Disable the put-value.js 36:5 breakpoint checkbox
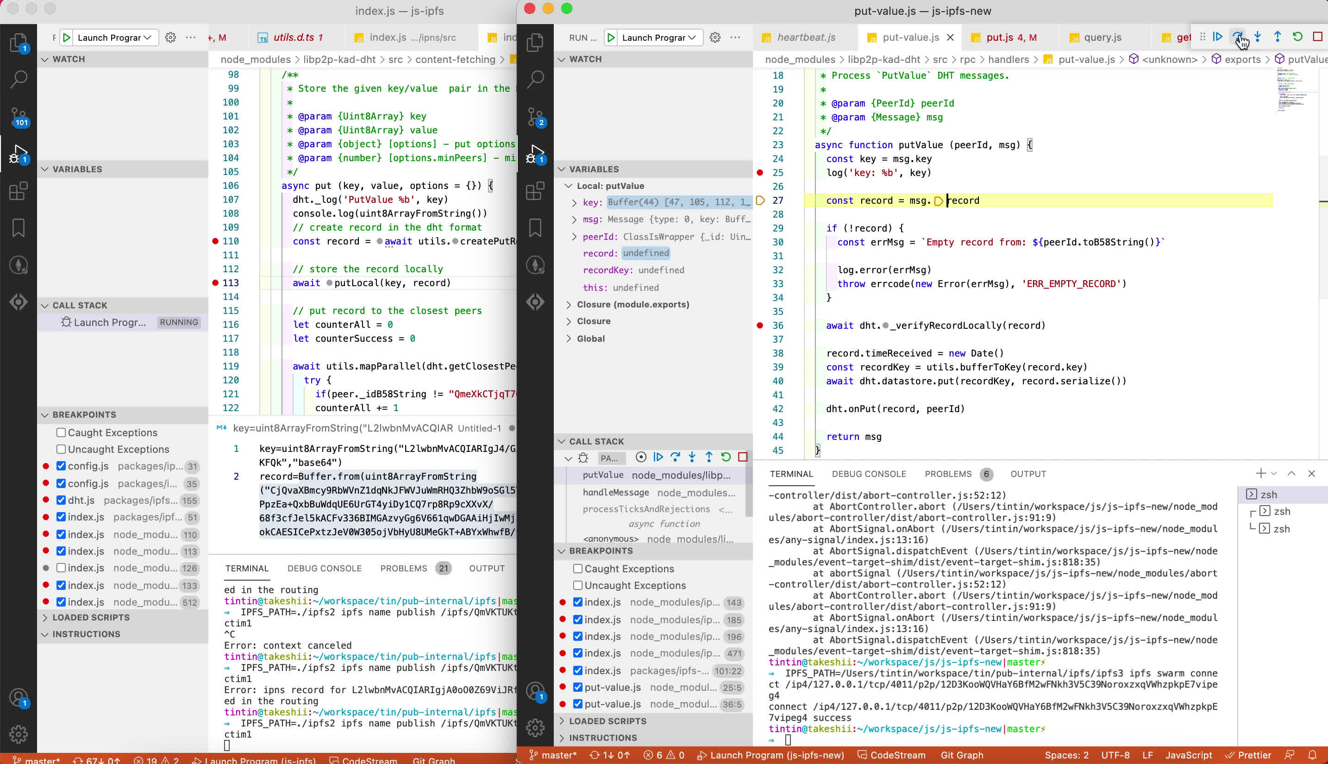The width and height of the screenshot is (1328, 764). tap(578, 704)
